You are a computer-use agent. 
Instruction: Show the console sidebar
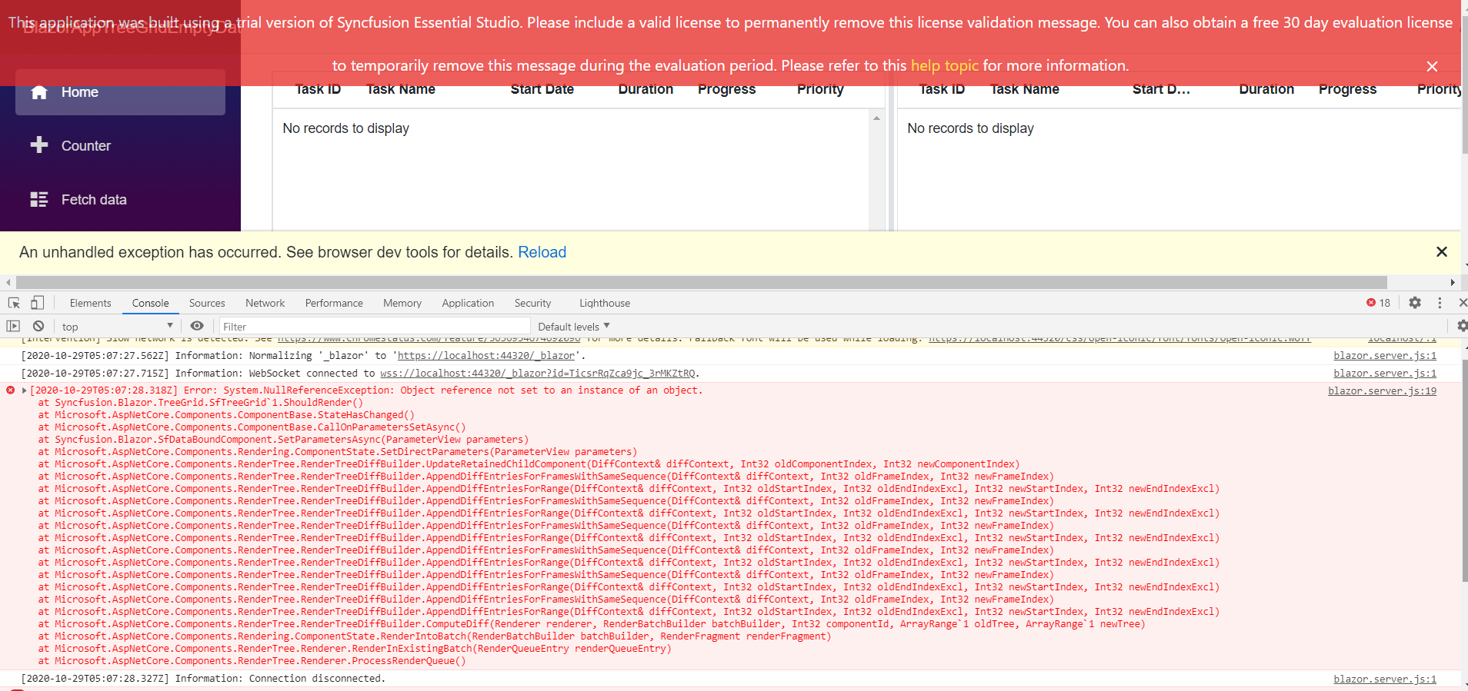[x=13, y=326]
